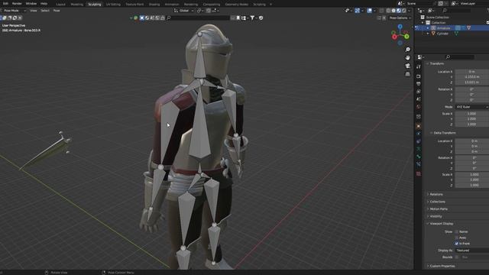The image size is (489, 275).
Task: Expand the Relations panel
Action: click(436, 194)
